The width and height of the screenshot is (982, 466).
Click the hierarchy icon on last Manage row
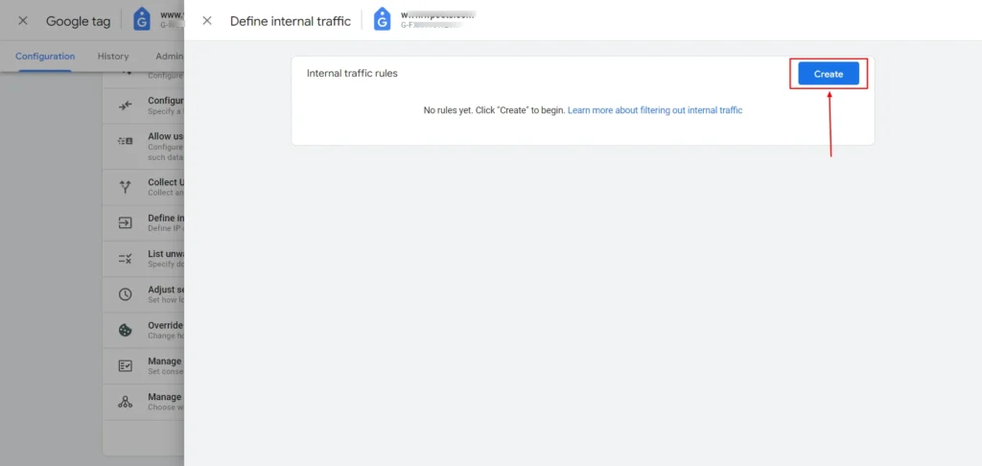coord(126,402)
